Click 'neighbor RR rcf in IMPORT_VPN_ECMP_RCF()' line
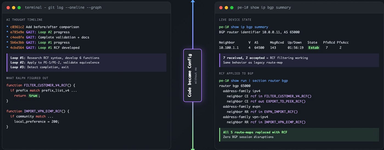Viewport: 384px width, 150px height. [266, 122]
